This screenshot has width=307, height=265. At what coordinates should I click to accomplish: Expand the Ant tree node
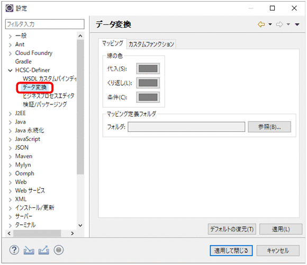10,45
